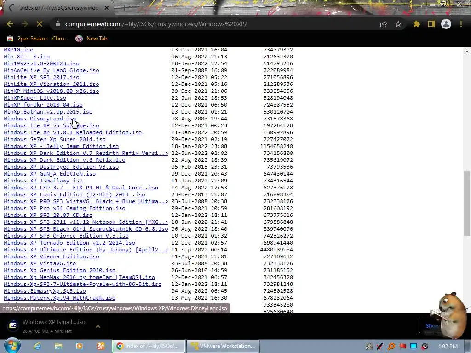The height and width of the screenshot is (353, 471).
Task: Switch to VMware Workstation taskbar button
Action: tap(223, 346)
